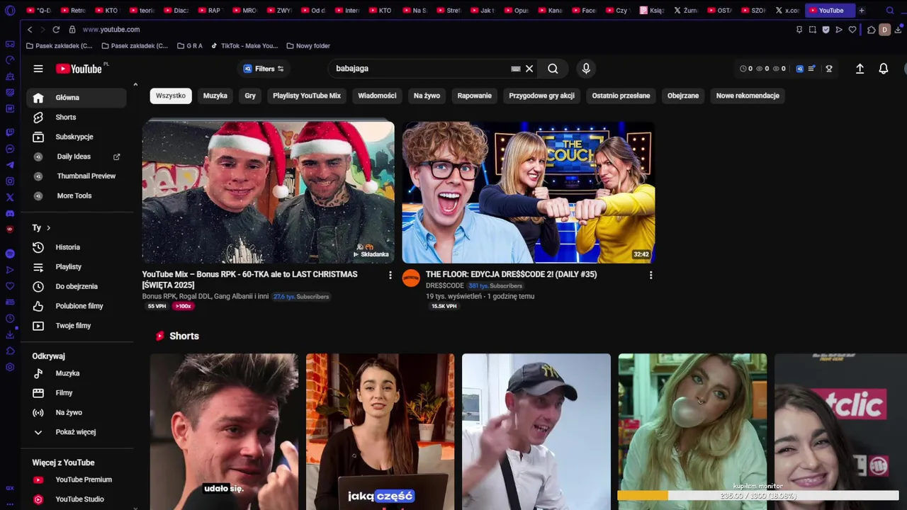The width and height of the screenshot is (907, 510).
Task: Open THE FLOOR DRE$$CODE video thumbnail
Action: [528, 192]
